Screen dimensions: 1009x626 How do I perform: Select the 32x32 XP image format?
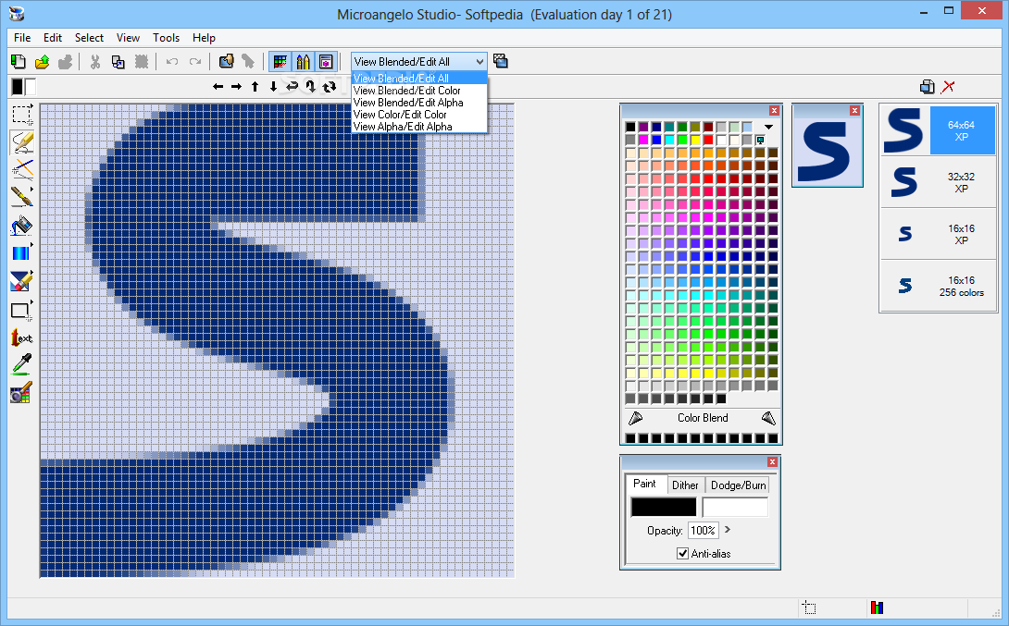coord(939,182)
